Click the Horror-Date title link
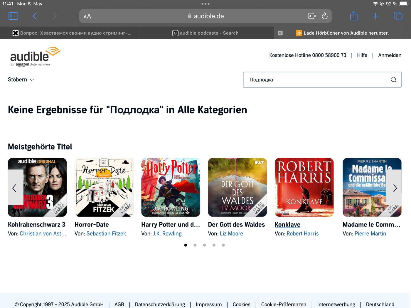The height and width of the screenshot is (308, 411). [92, 225]
